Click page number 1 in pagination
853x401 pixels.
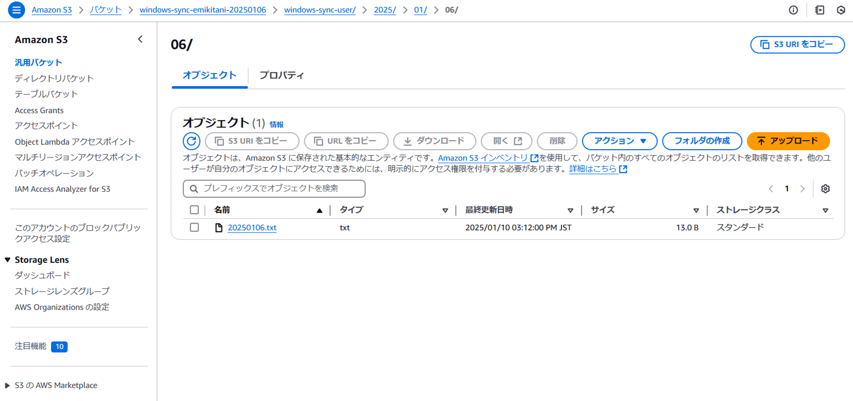coord(787,189)
